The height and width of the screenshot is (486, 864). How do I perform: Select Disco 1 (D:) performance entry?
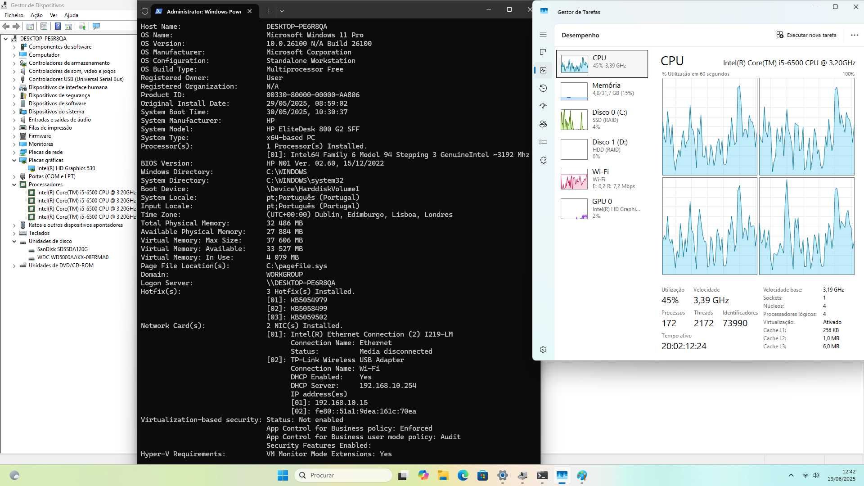[x=602, y=149]
